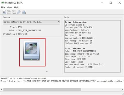Click the Protection value CSS/CPPM
This screenshot has width=124, height=95.
(23, 34)
